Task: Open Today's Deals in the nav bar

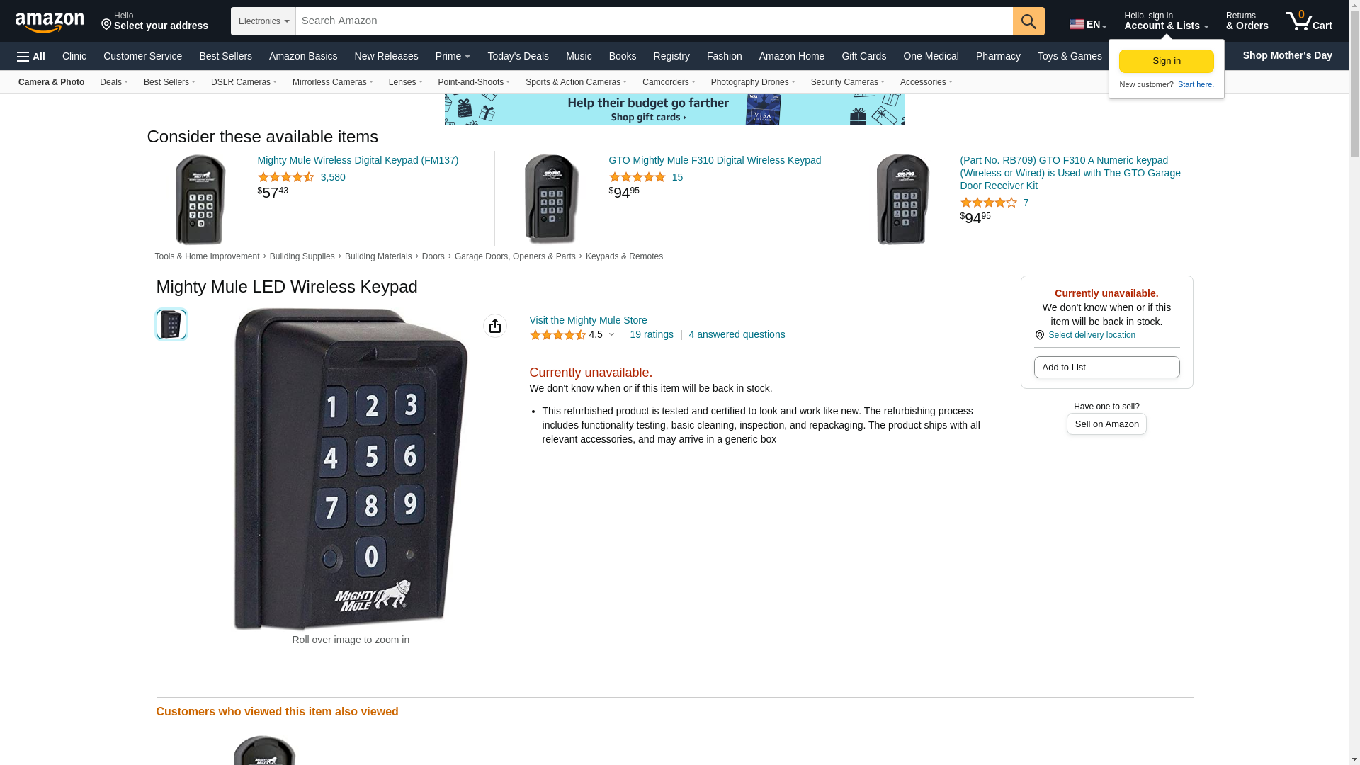Action: tap(518, 56)
